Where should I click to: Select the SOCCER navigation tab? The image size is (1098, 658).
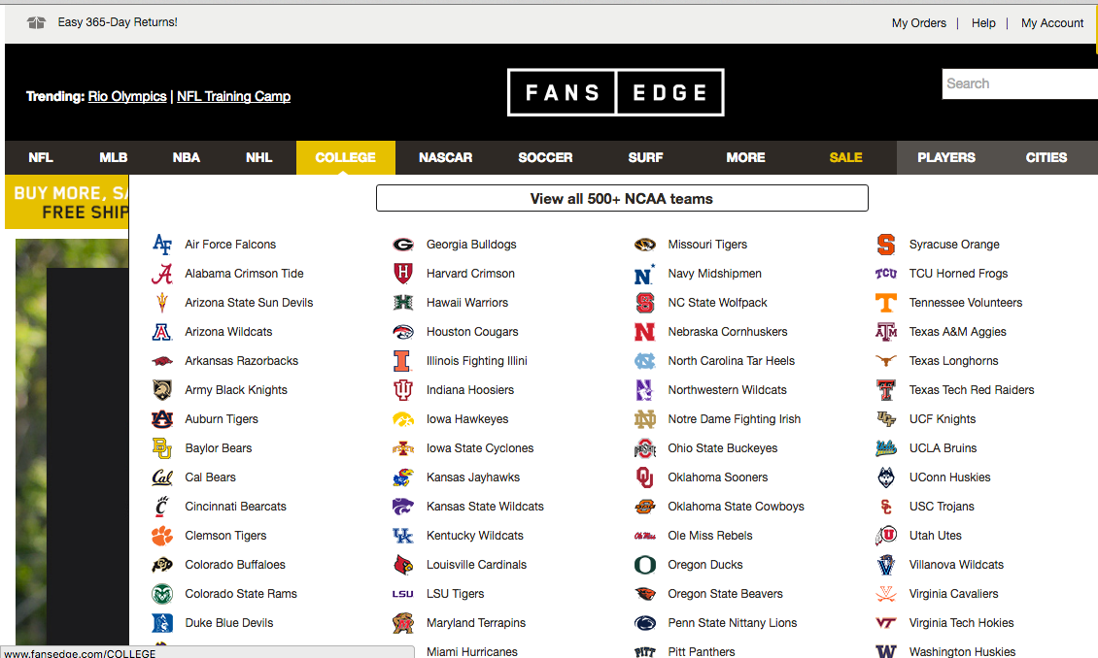(545, 157)
